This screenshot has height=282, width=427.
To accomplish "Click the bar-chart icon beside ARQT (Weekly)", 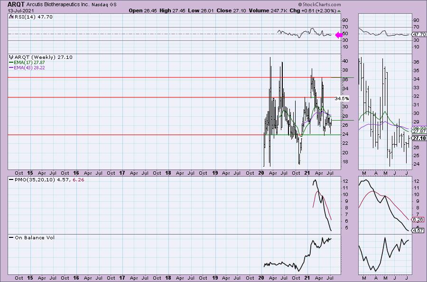I will [x=11, y=57].
